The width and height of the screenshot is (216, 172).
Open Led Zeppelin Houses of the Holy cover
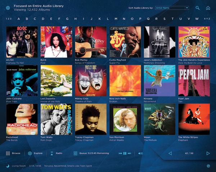[57, 81]
